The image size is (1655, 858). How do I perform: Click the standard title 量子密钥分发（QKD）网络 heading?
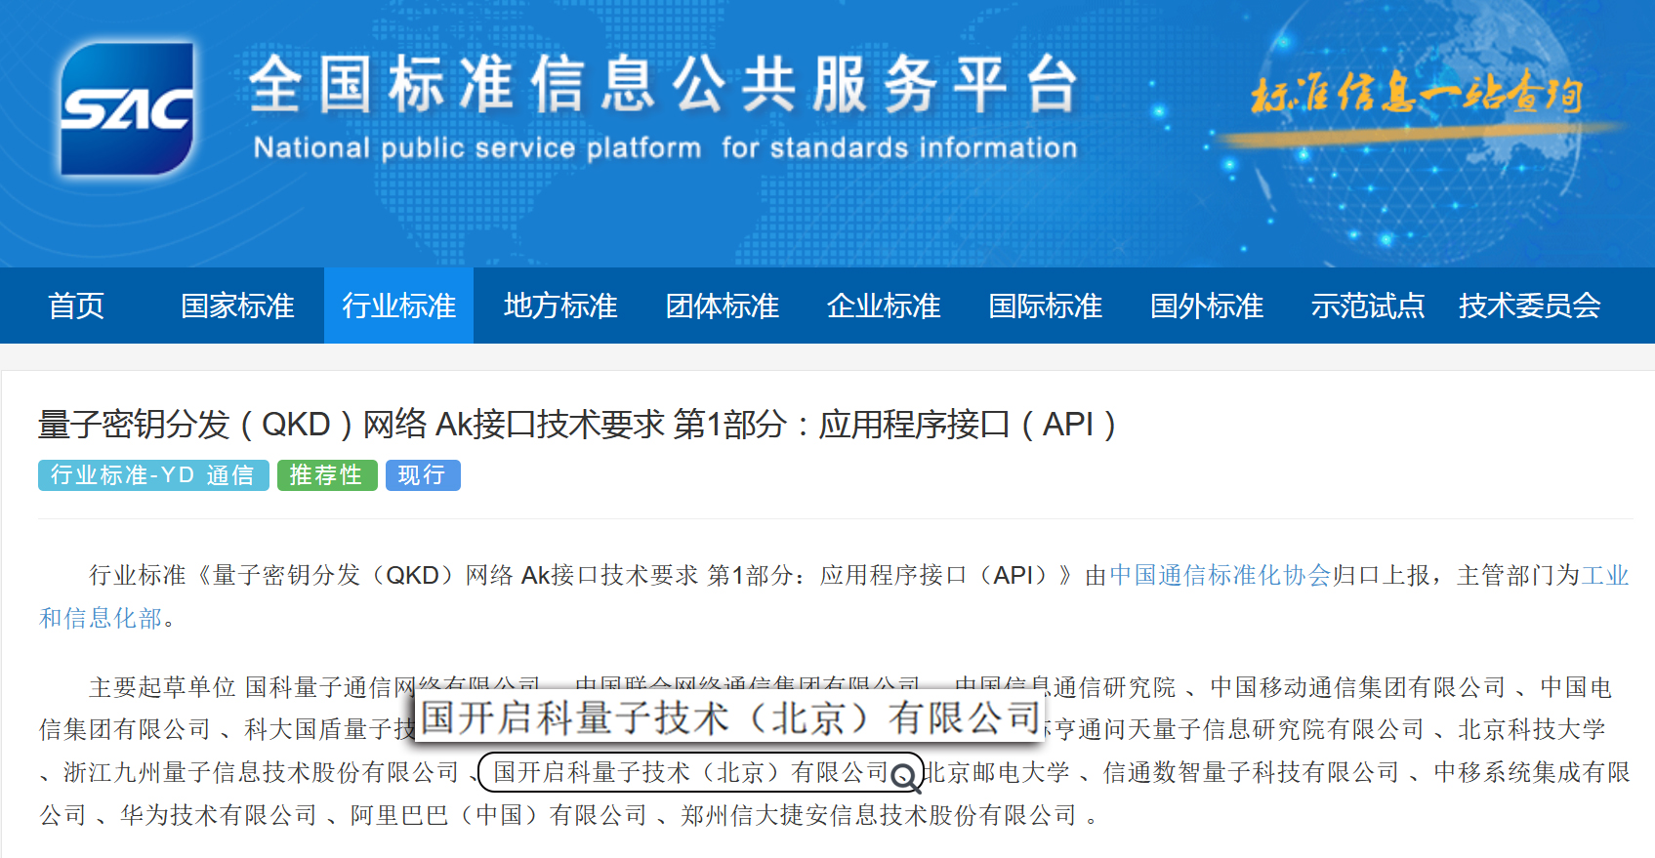576,425
